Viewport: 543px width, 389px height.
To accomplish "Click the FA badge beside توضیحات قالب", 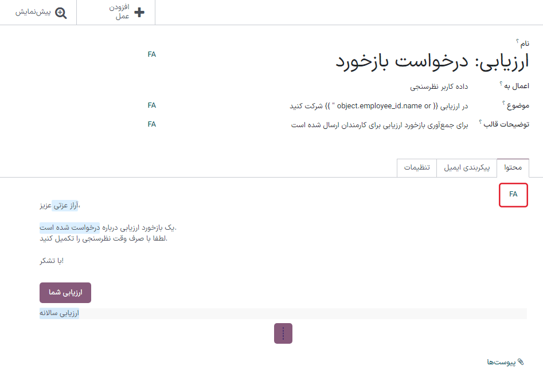I will click(x=151, y=124).
